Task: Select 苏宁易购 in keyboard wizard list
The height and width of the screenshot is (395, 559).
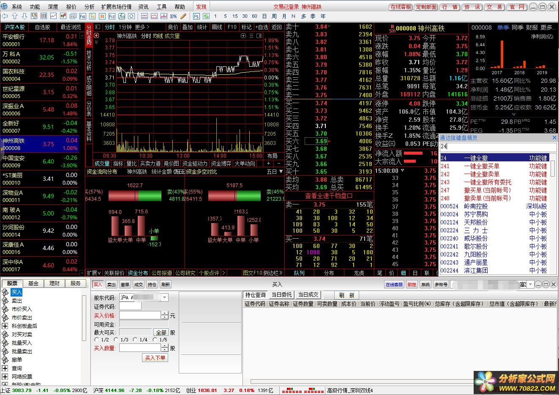Action: [494, 214]
